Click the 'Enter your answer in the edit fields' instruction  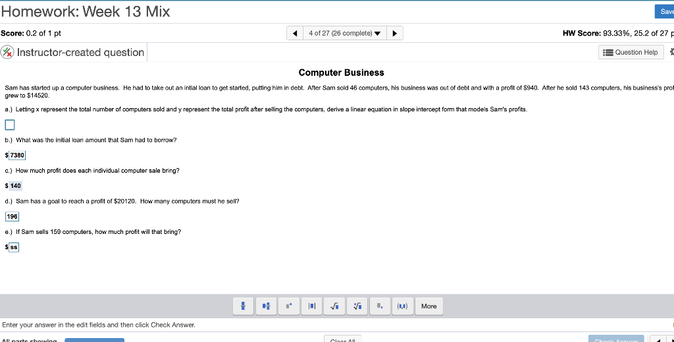99,325
